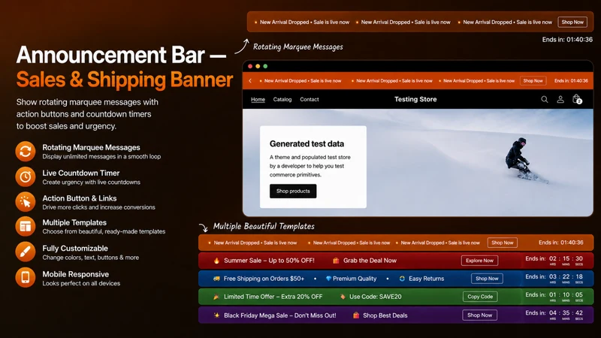Click 'Rotating Marquee Messages' feature title
The image size is (601, 338).
[x=91, y=147]
